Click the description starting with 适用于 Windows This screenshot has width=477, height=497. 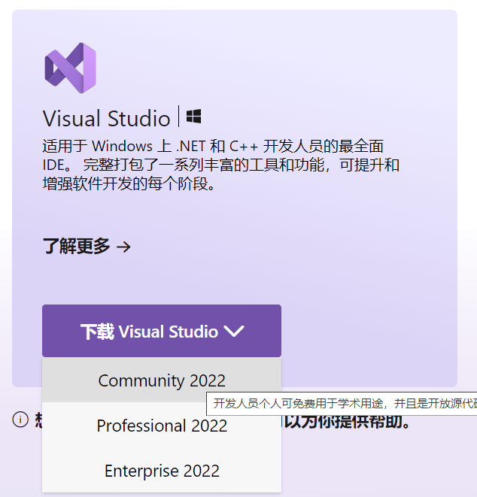pos(220,165)
